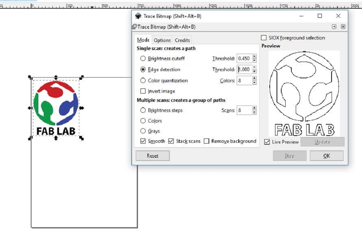Choose Color quantization mode
The width and height of the screenshot is (362, 232).
(x=143, y=80)
